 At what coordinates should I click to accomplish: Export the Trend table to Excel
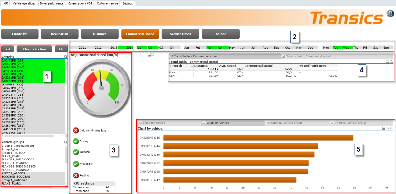pyautogui.click(x=391, y=62)
